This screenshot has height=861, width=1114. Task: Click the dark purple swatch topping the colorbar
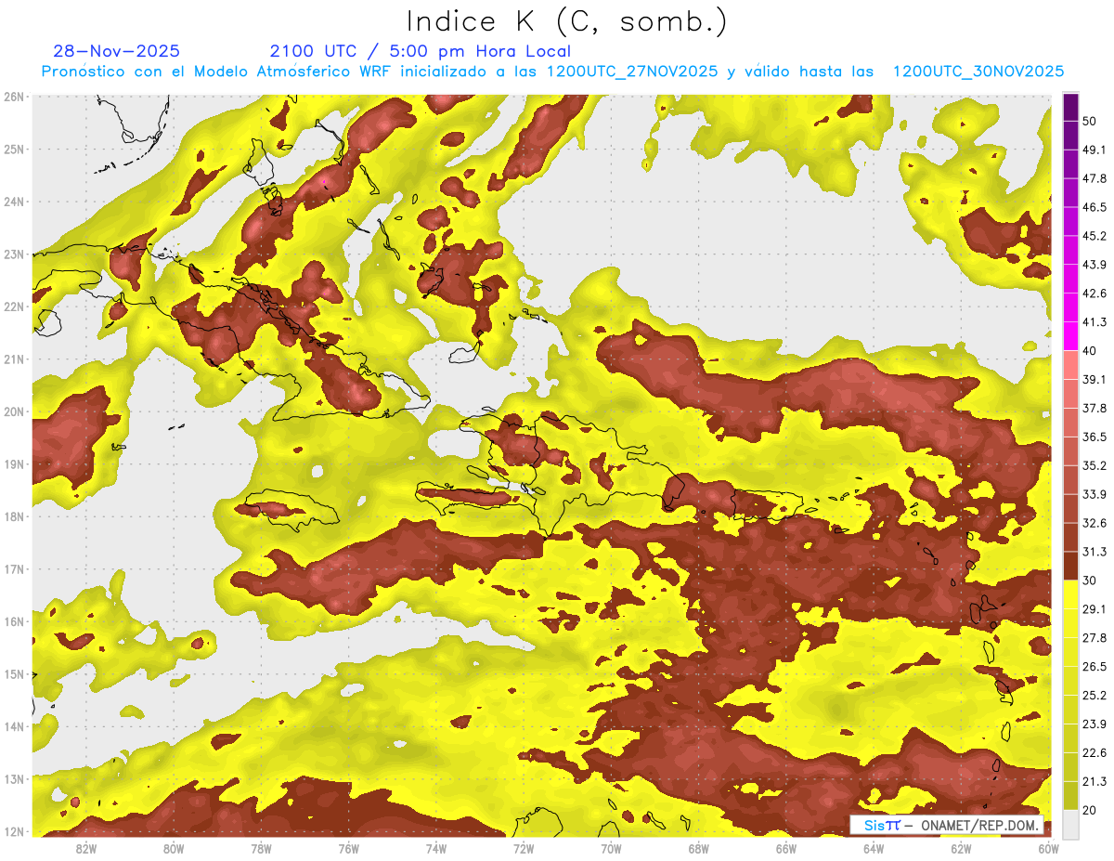(x=1070, y=106)
